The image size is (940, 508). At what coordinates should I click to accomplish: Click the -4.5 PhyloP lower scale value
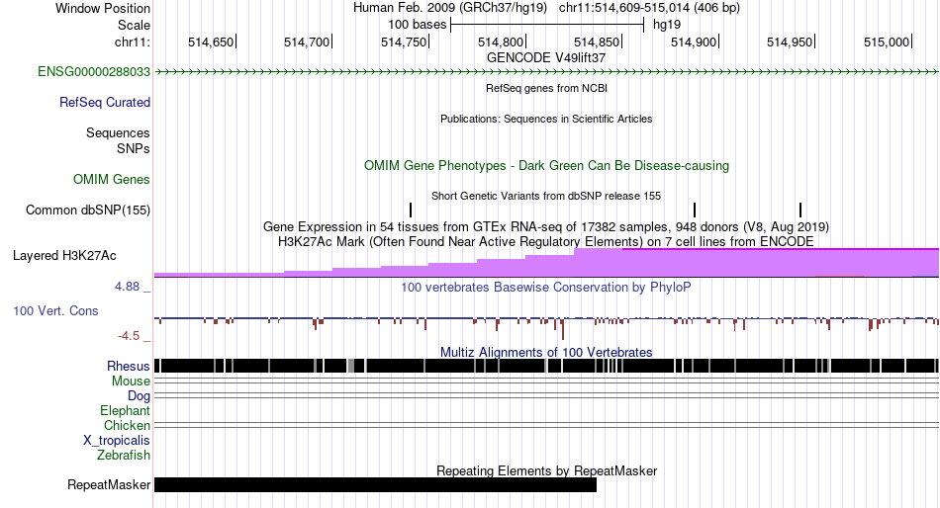click(129, 336)
